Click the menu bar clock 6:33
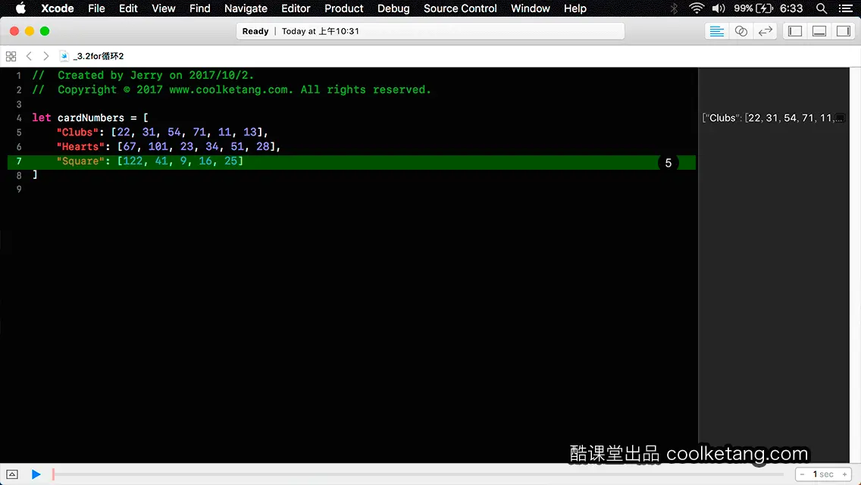861x485 pixels. pos(791,8)
